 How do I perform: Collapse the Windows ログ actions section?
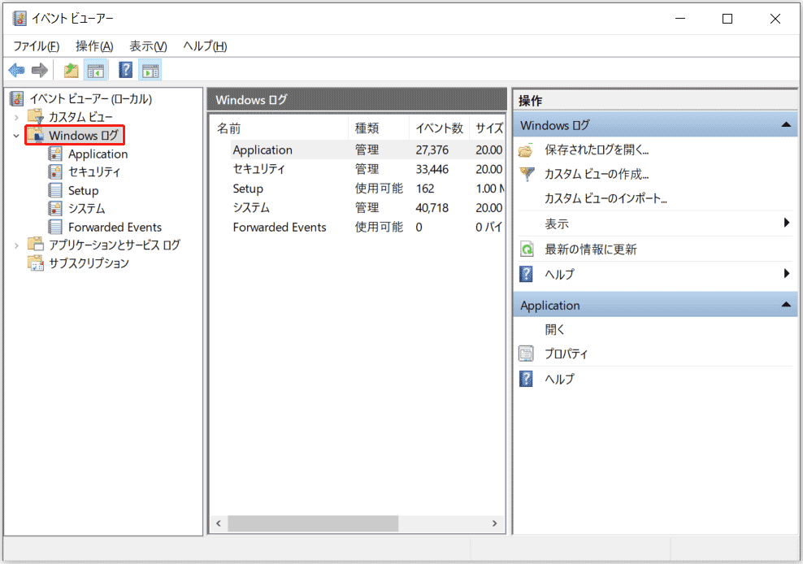pyautogui.click(x=786, y=125)
